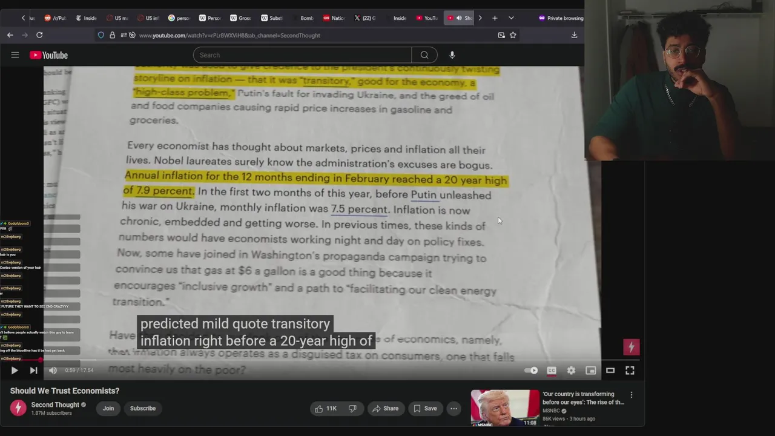Enter fullscreen mode
The height and width of the screenshot is (436, 775).
pos(630,371)
